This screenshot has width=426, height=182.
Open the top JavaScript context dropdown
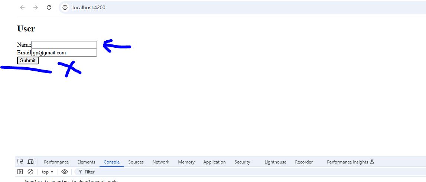coord(48,172)
